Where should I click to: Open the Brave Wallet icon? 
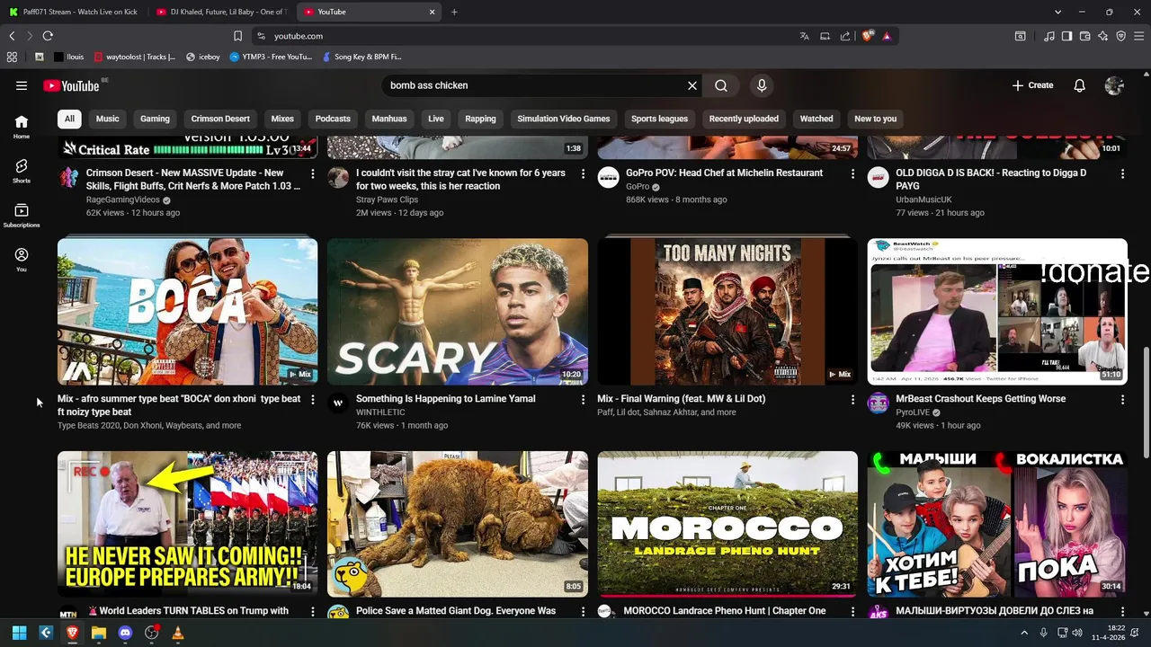(x=1085, y=36)
